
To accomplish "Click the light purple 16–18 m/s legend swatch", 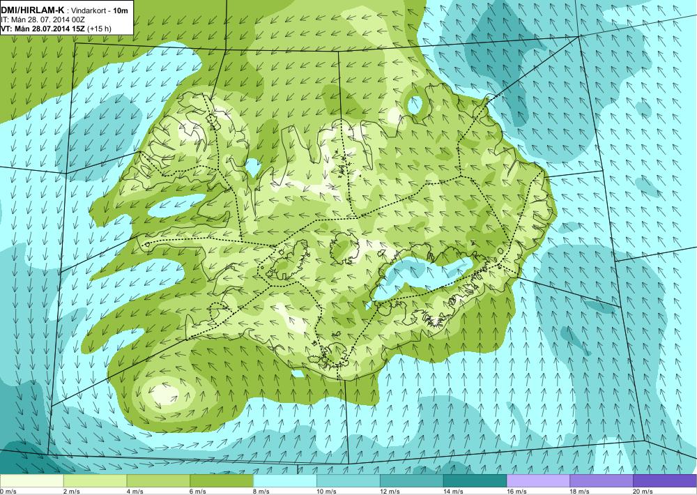I will [538, 481].
